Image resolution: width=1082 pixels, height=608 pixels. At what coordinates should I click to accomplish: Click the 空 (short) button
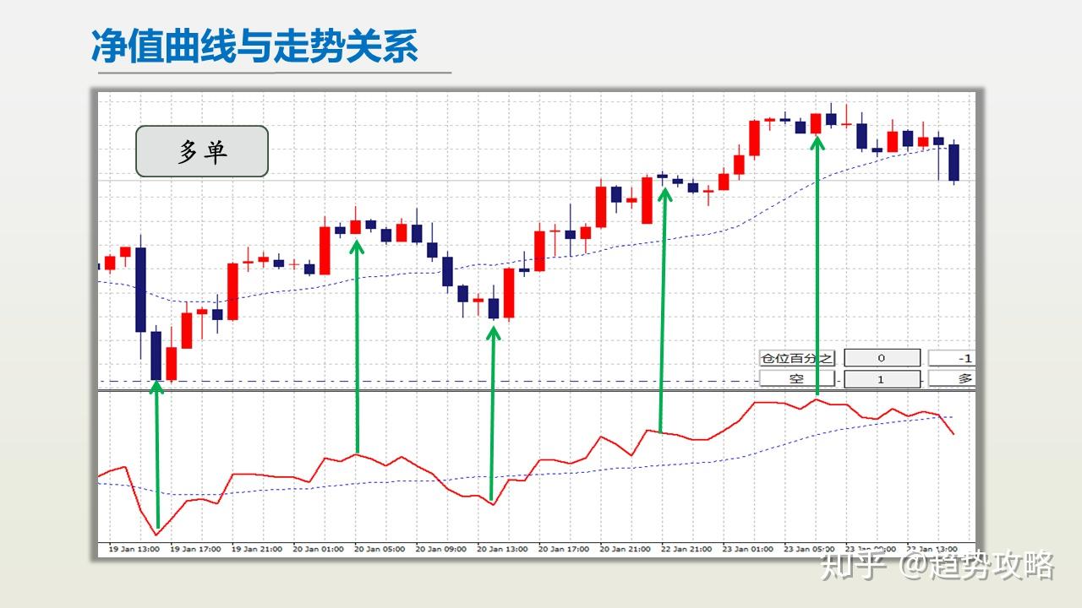[x=797, y=379]
